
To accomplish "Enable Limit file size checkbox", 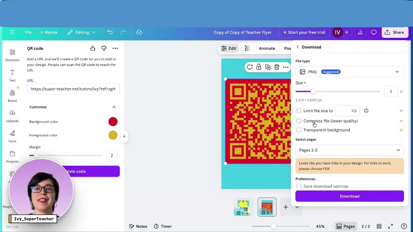I will [x=299, y=111].
